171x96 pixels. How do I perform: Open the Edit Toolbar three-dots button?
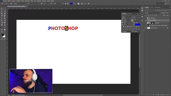coord(5,32)
